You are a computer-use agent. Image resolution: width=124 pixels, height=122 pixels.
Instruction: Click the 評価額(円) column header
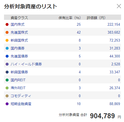(x=96, y=18)
